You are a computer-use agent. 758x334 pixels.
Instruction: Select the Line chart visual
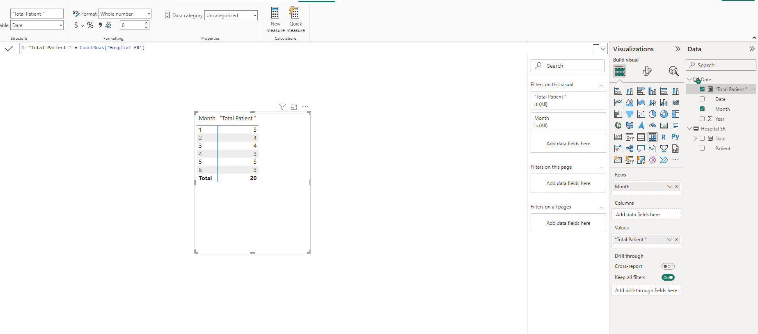618,103
